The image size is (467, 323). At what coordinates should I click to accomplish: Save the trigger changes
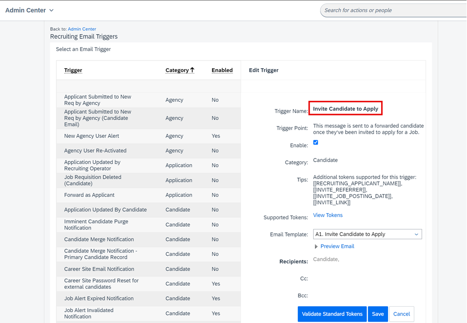(x=378, y=314)
